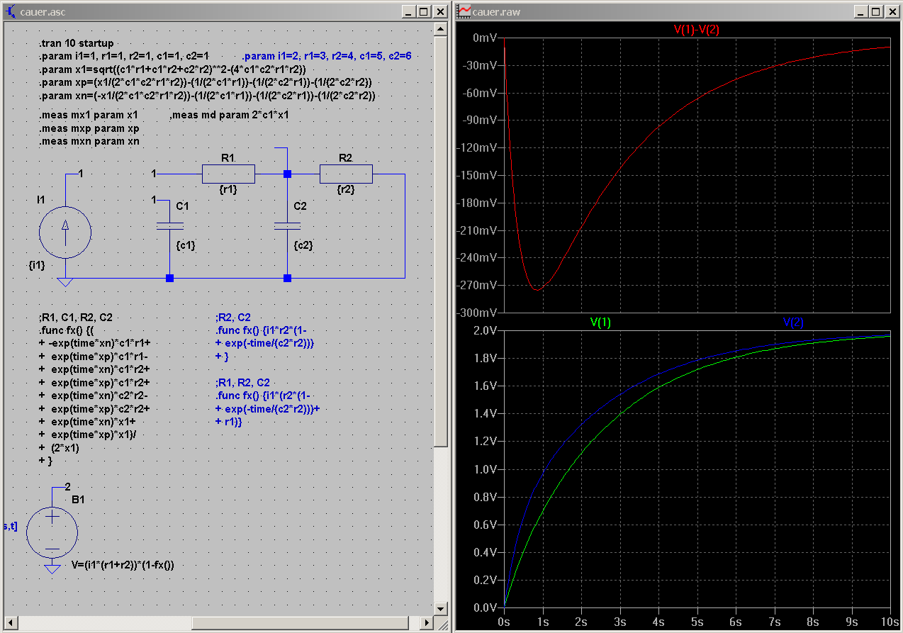Select capacitor C1 symbol
Viewport: 903px width, 633px height.
(169, 225)
